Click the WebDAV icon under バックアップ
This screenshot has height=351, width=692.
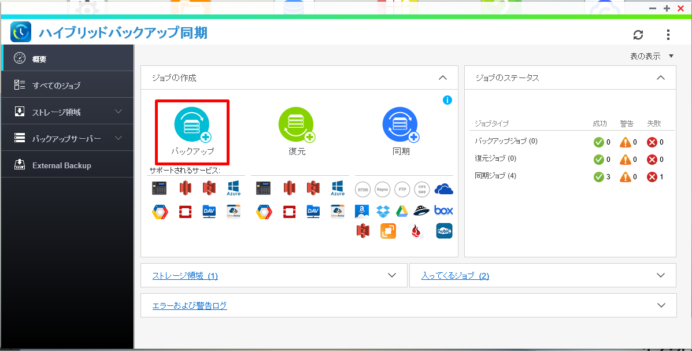(x=209, y=212)
